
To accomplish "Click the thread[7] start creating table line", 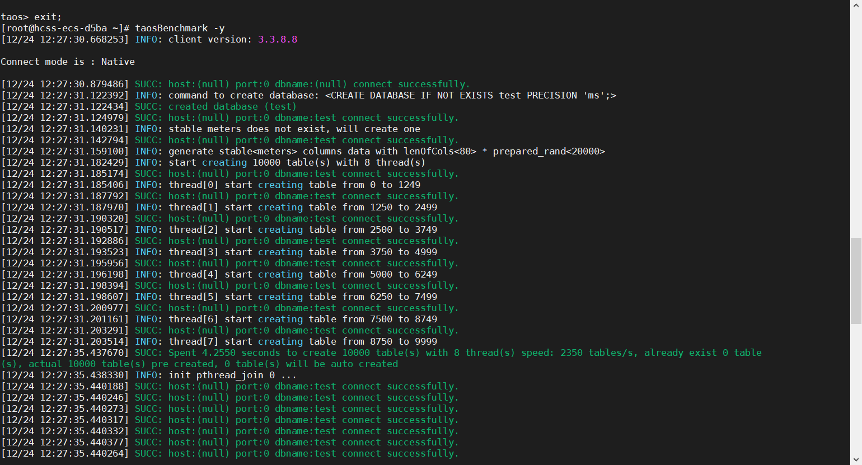I will [x=302, y=341].
